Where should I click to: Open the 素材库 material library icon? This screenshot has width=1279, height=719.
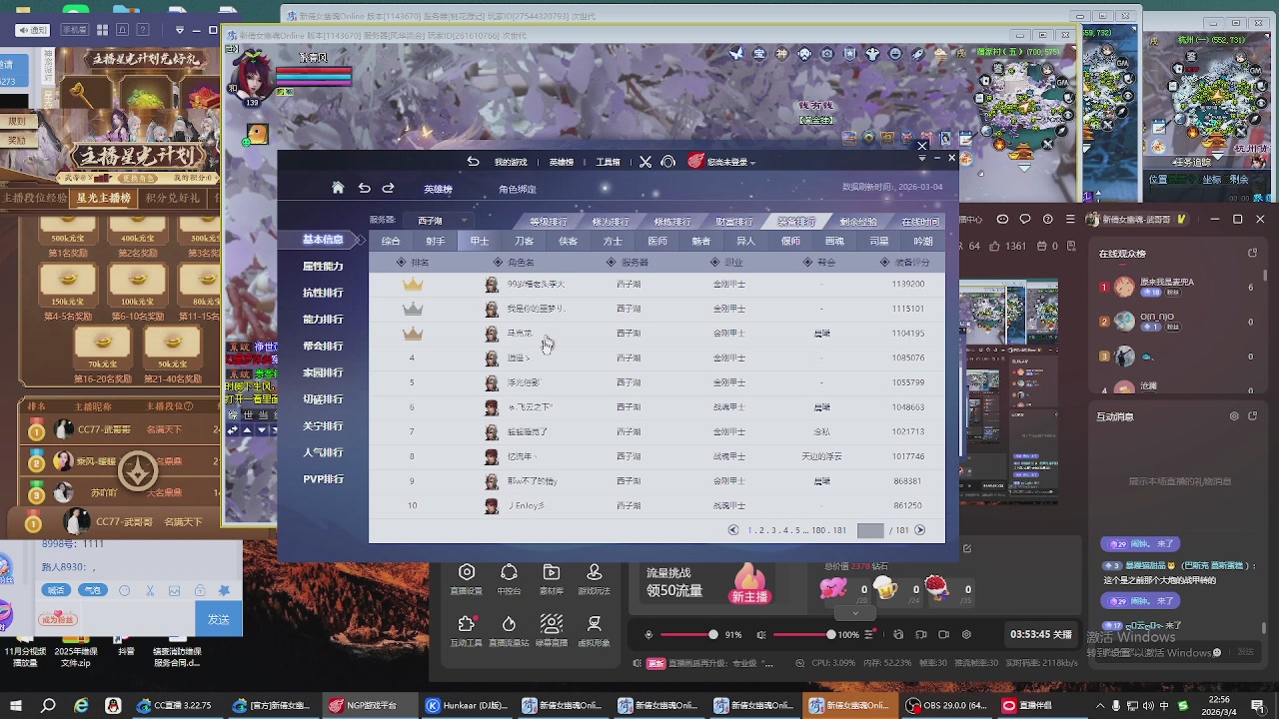tap(551, 572)
